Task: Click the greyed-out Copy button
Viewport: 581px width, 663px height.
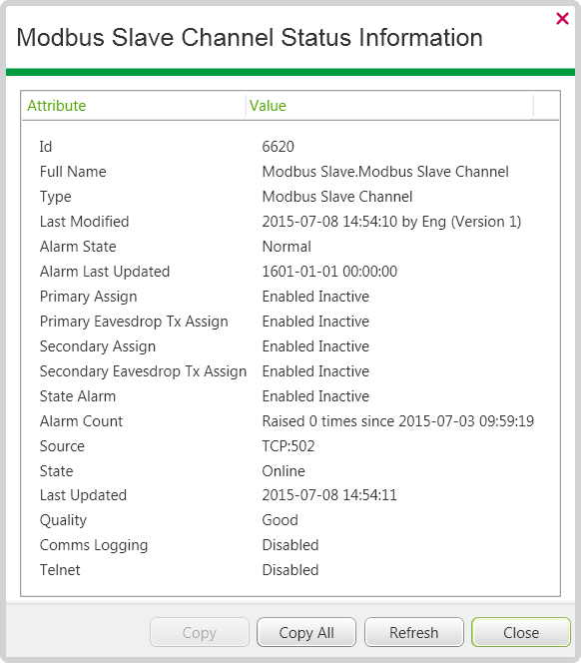Action: click(200, 632)
